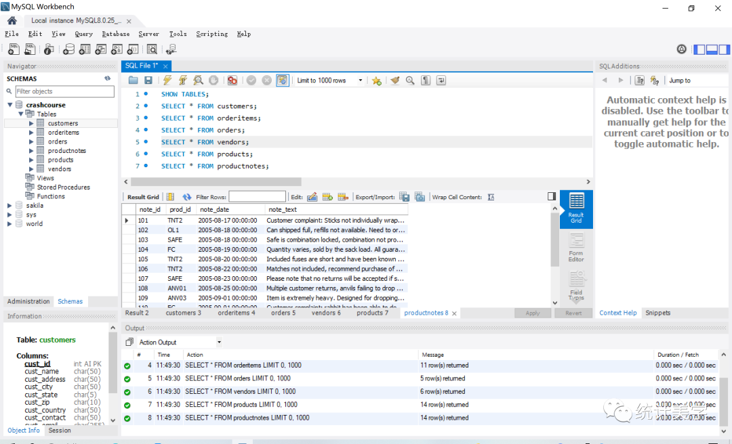Open a SQL script file via folder icon
The height and width of the screenshot is (444, 732).
point(134,81)
